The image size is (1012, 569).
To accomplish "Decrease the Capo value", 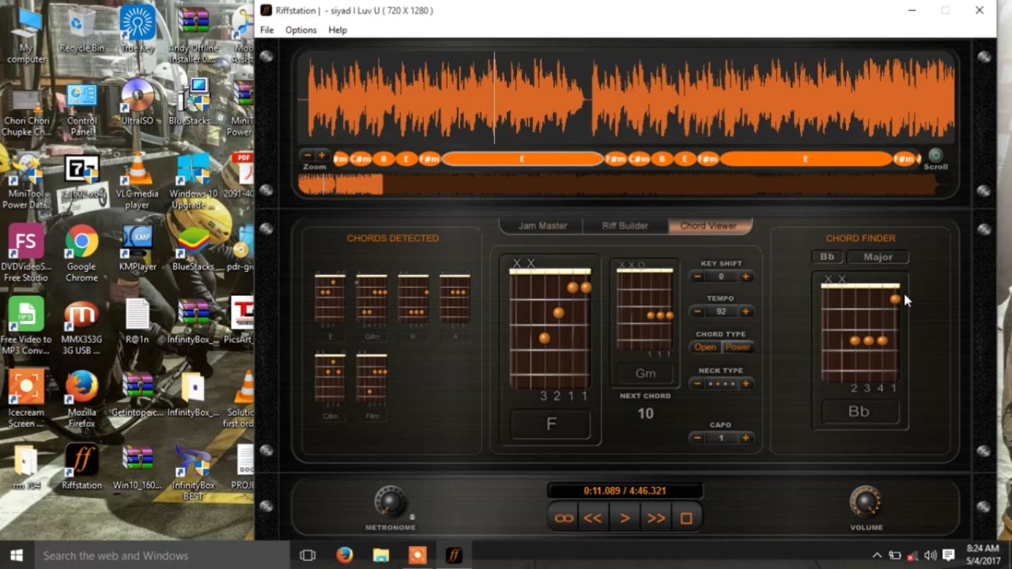I will pyautogui.click(x=697, y=438).
